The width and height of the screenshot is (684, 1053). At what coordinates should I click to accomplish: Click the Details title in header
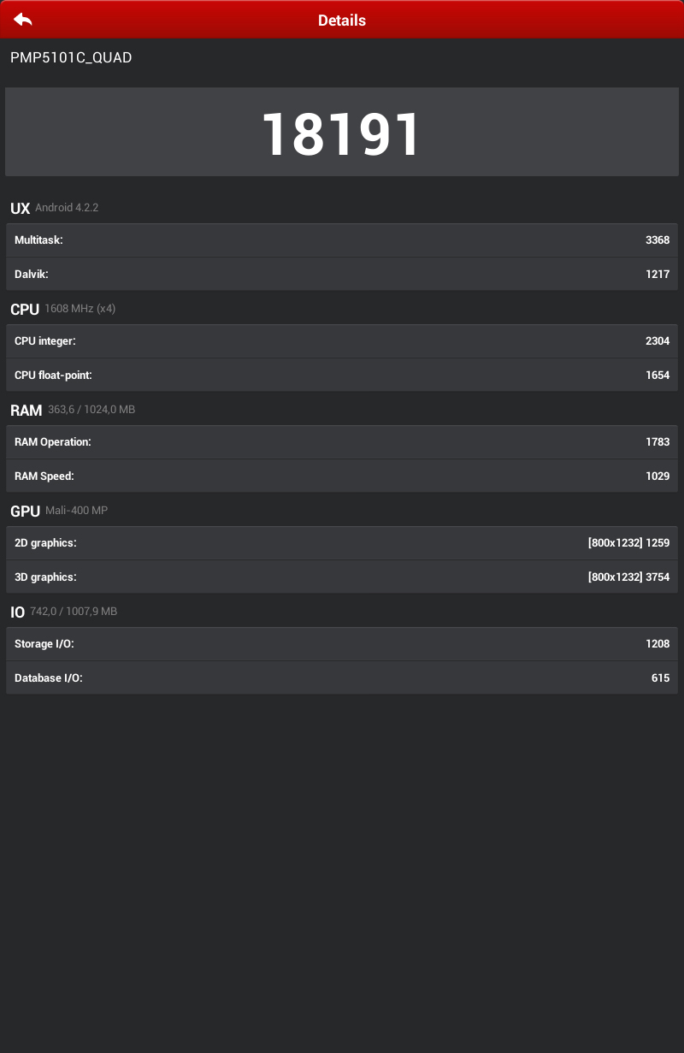coord(342,21)
